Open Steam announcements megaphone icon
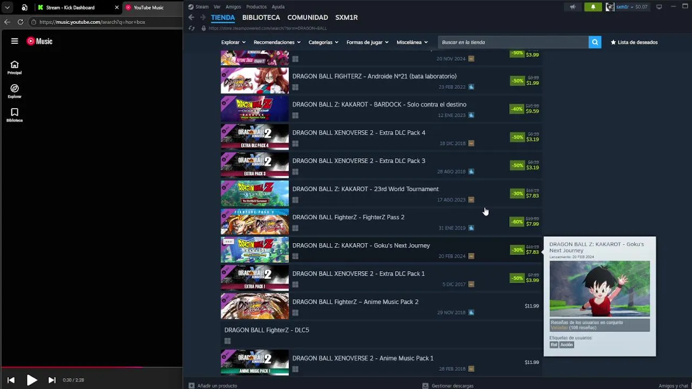692x389 pixels. (573, 7)
